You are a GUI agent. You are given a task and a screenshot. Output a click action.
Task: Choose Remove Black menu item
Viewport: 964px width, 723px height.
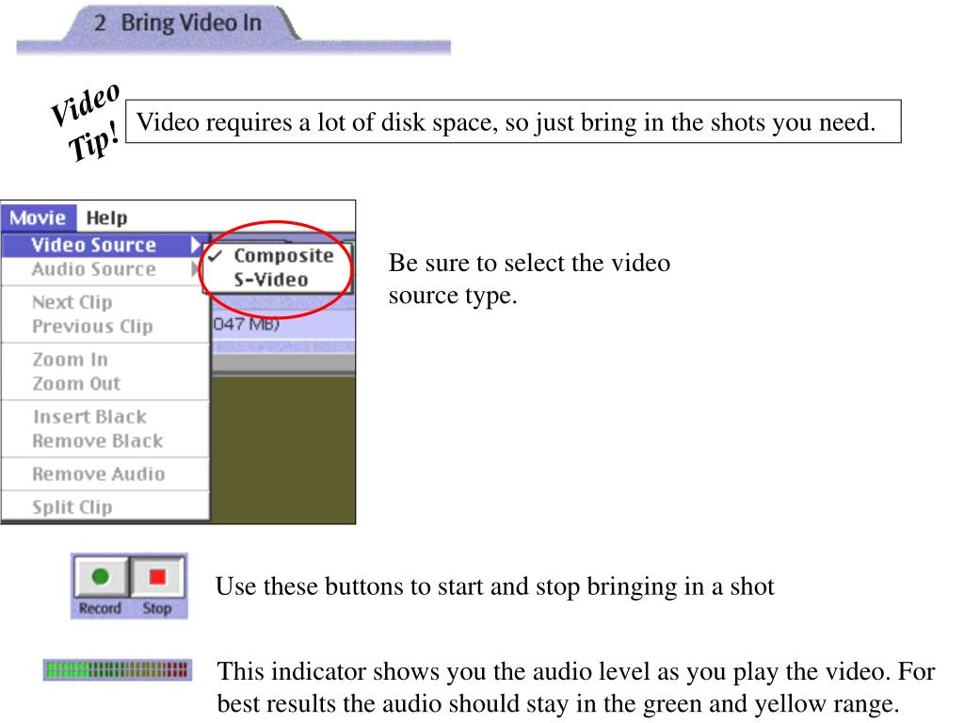click(x=104, y=441)
